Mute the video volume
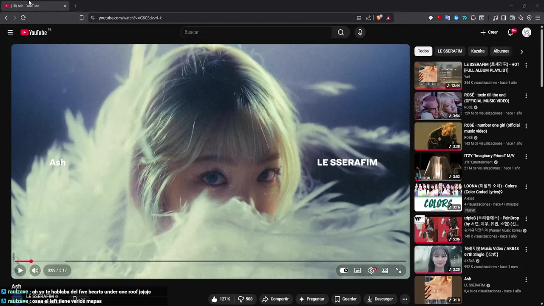The width and height of the screenshot is (544, 306). 35,270
